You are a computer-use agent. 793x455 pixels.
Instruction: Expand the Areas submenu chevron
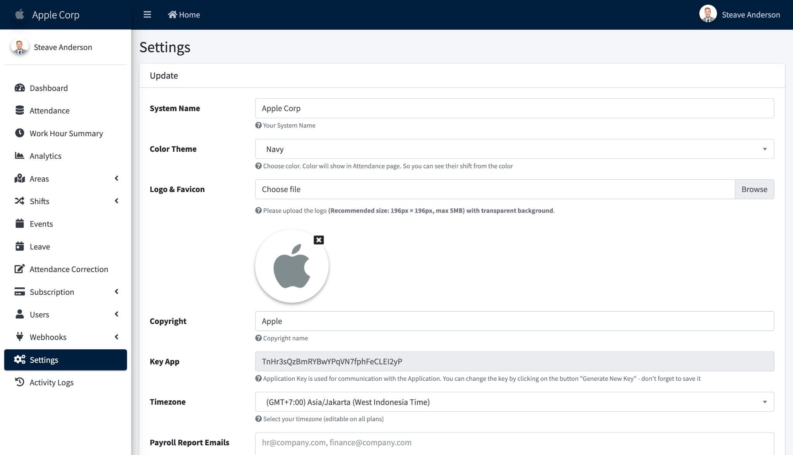point(117,179)
